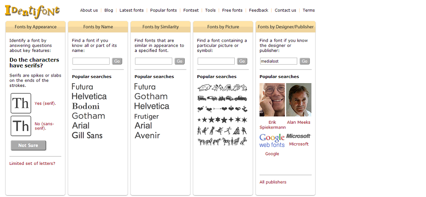Open Erik Spiekermann's portrait photo
Image resolution: width=426 pixels, height=197 pixels.
pyautogui.click(x=272, y=100)
